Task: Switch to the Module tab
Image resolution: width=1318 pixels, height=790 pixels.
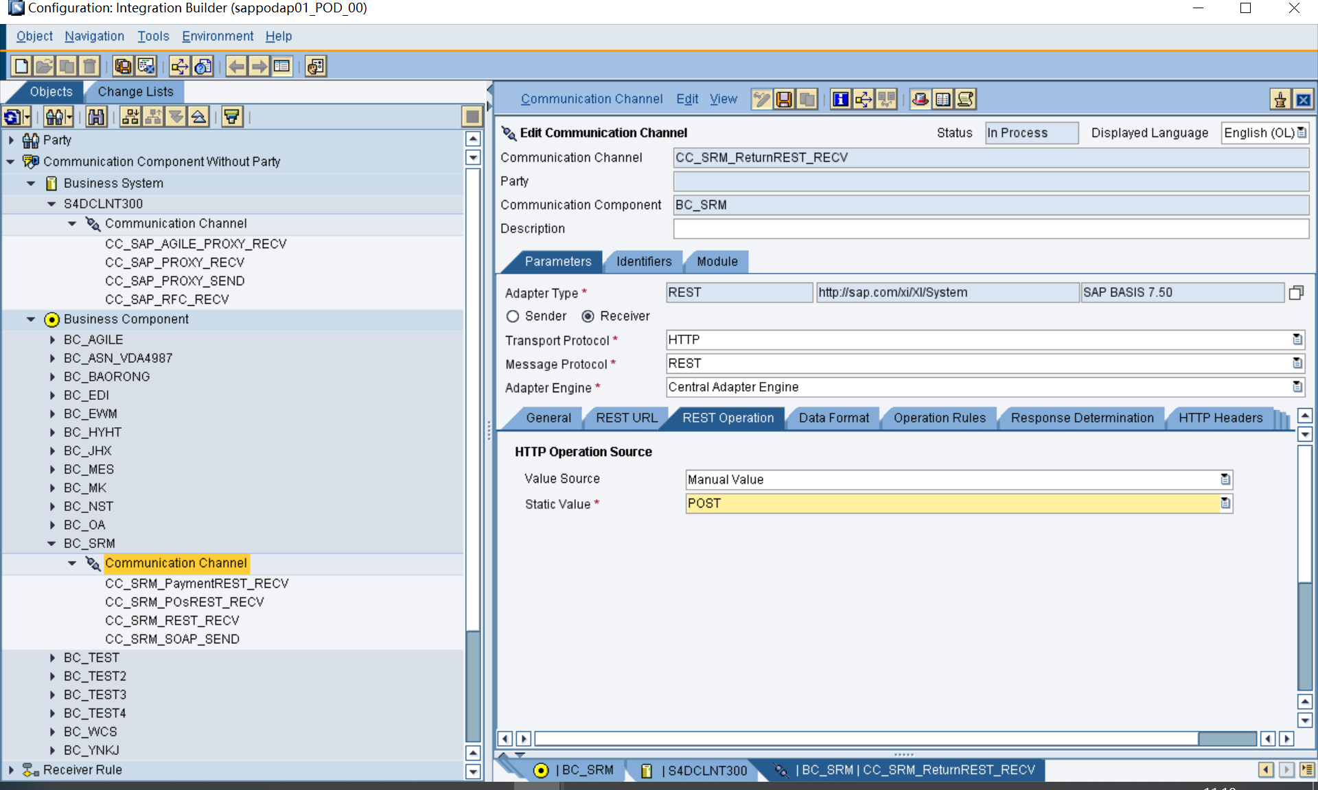Action: [717, 261]
